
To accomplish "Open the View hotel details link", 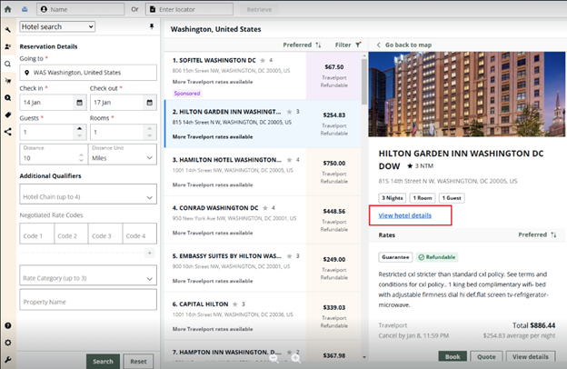I will (x=405, y=215).
